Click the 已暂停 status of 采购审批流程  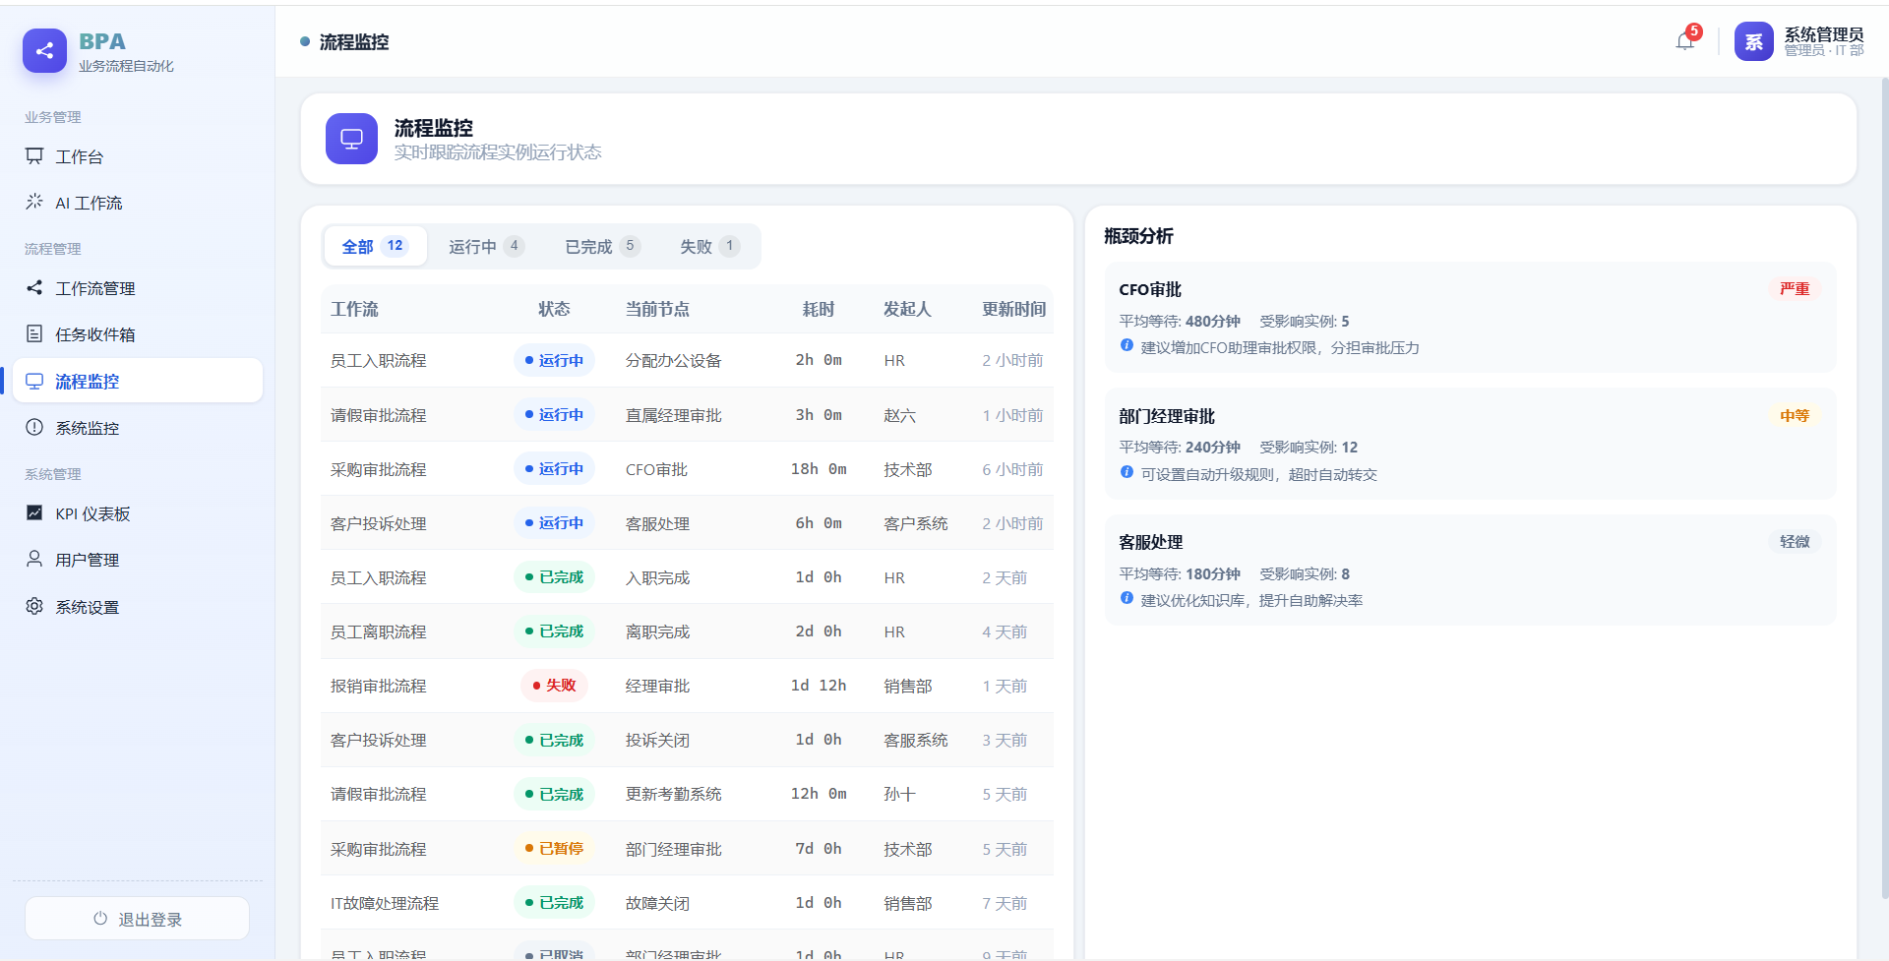point(554,848)
